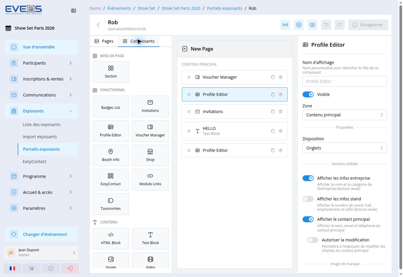Add the EasyContact component
The width and height of the screenshot is (403, 277).
[111, 180]
